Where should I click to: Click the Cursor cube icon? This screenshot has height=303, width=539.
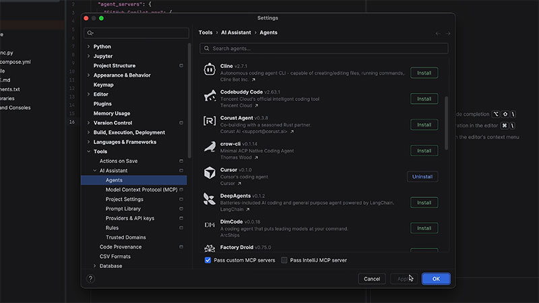(x=210, y=173)
